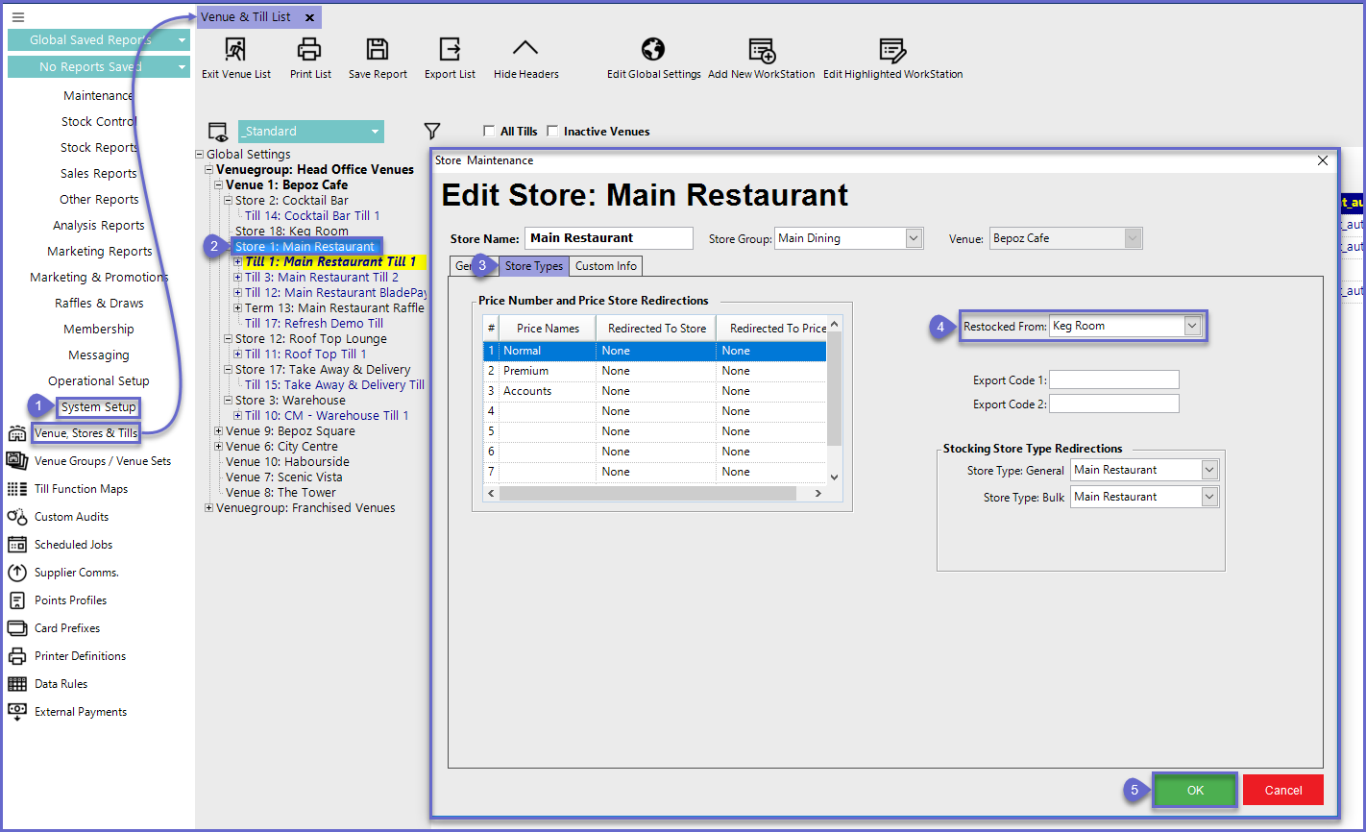Select the Store Types tab
This screenshot has width=1366, height=832.
(x=533, y=266)
